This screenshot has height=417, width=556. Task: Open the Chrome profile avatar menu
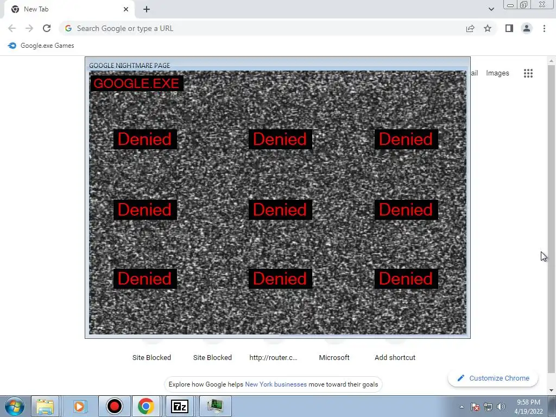[x=527, y=28]
